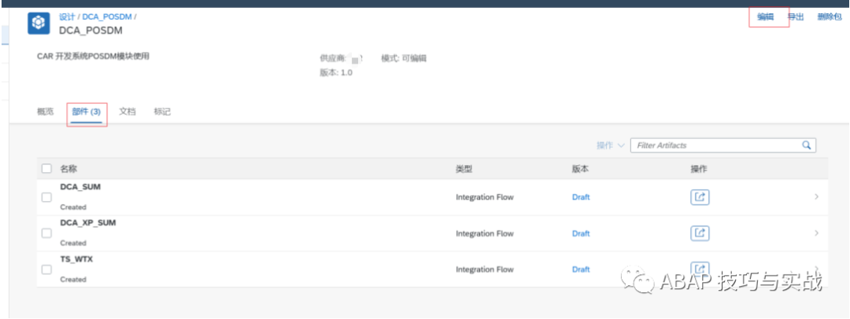The image size is (850, 319).
Task: Click Integration Flow type in TS_WTX row
Action: (x=485, y=269)
